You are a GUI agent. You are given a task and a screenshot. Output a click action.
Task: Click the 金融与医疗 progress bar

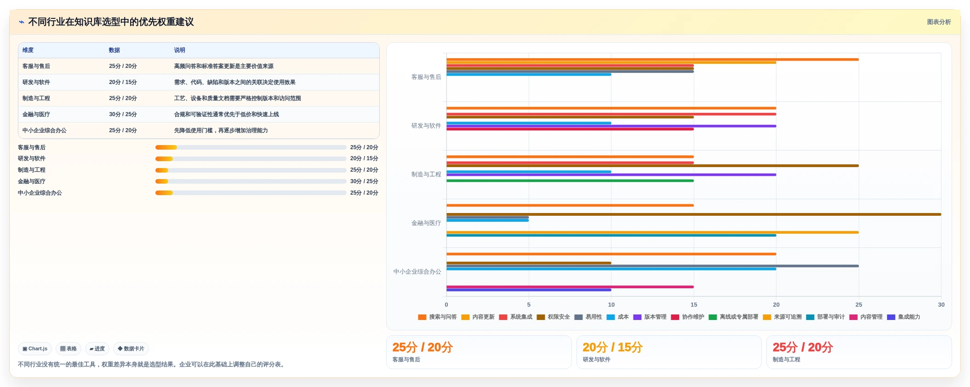[x=251, y=181]
